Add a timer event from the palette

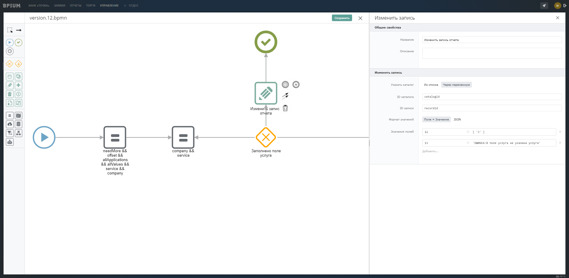[10, 51]
